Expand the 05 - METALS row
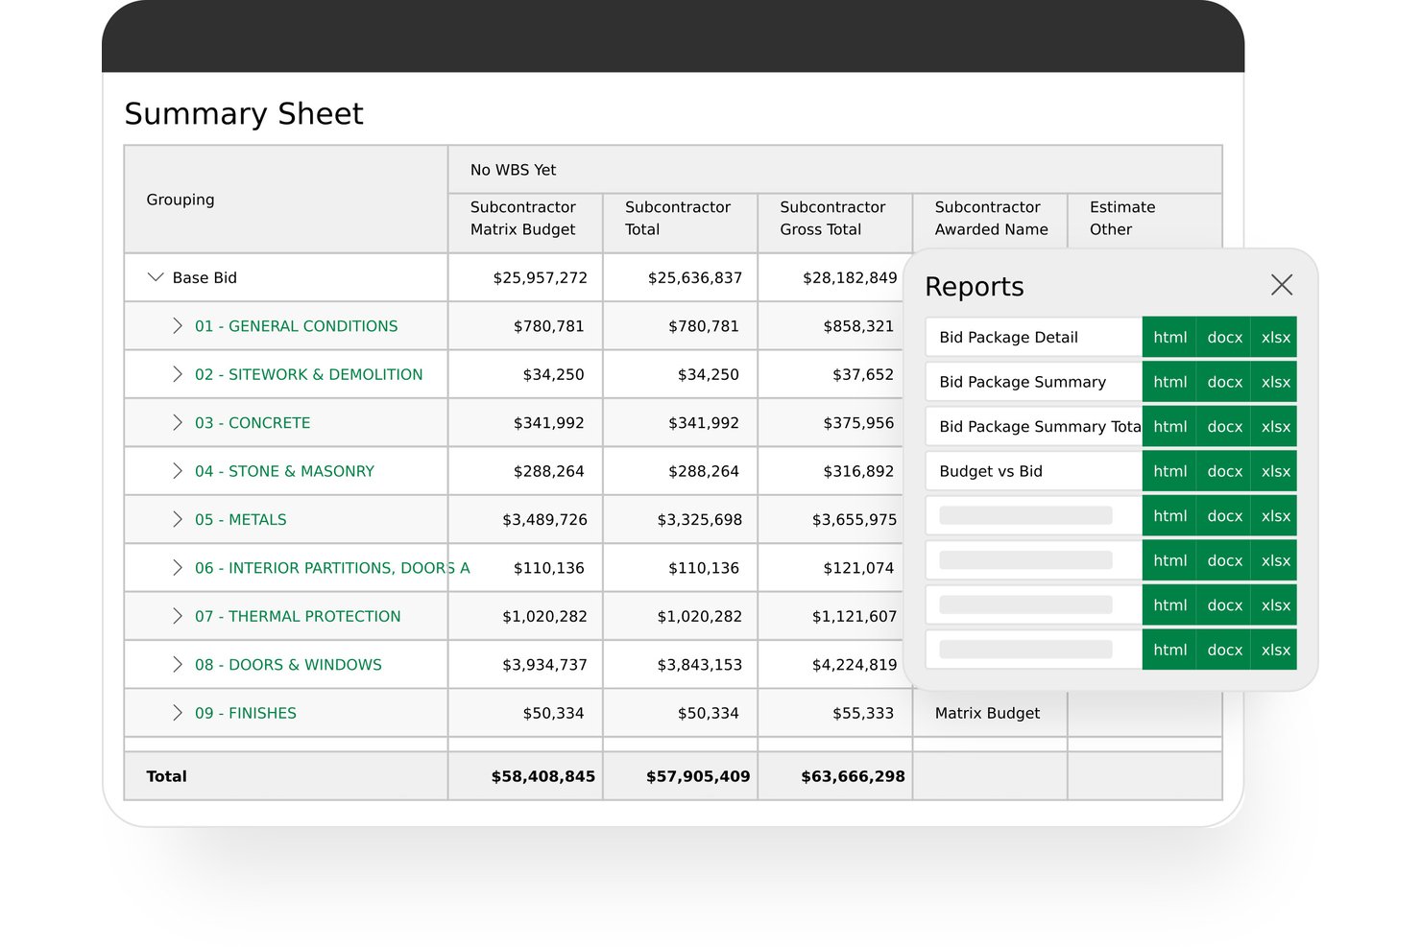Viewport: 1421px width, 947px height. point(178,519)
